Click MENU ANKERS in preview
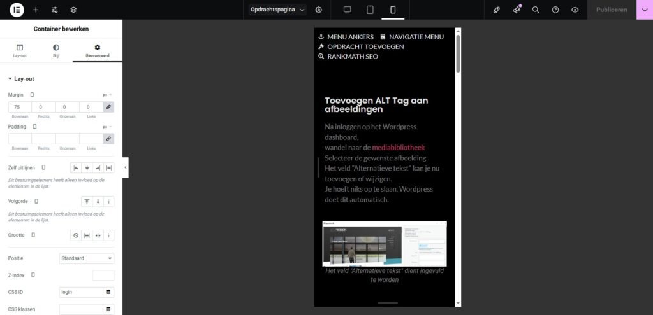The image size is (653, 315). click(x=346, y=36)
